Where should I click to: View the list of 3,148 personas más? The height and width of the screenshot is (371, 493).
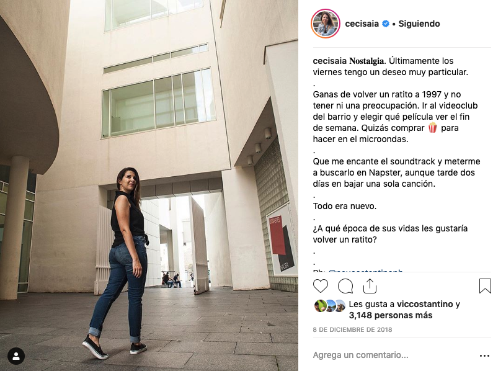coord(391,315)
